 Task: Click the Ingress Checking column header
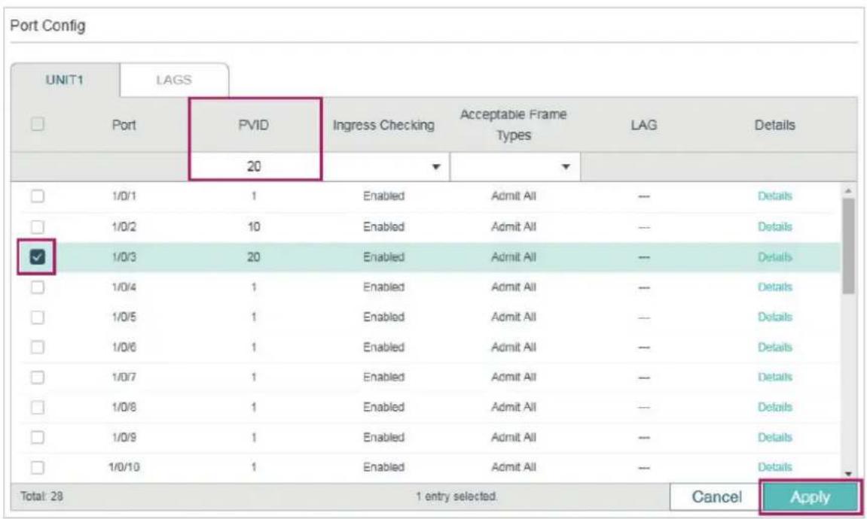click(383, 125)
